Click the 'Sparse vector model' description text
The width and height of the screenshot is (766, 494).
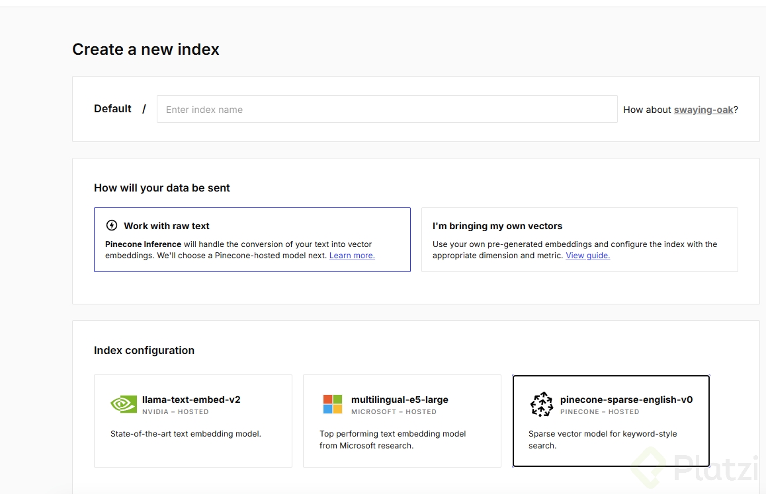(x=603, y=439)
